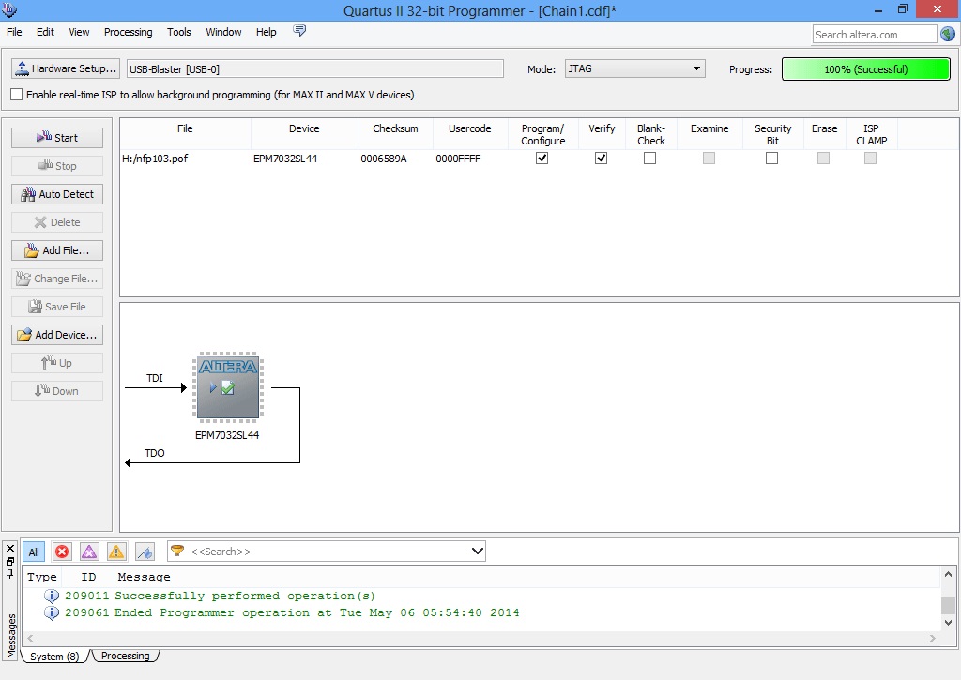Toggle the ISP CLAMP checkbox
Image resolution: width=961 pixels, height=680 pixels.
[870, 159]
